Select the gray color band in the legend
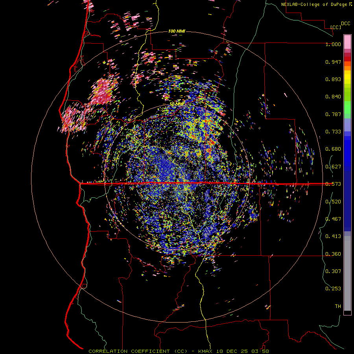The width and height of the screenshot is (354, 354). click(347, 273)
